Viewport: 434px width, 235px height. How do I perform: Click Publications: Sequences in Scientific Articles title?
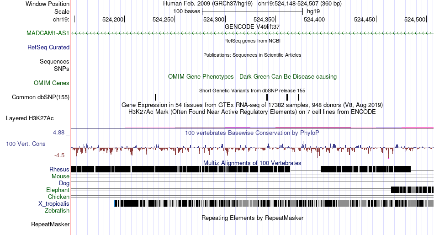point(252,55)
